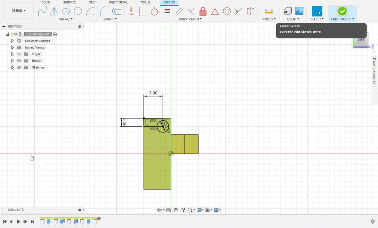Viewport: 378px width, 228px height.
Task: Toggle visibility of the Sketches folder
Action: point(19,68)
